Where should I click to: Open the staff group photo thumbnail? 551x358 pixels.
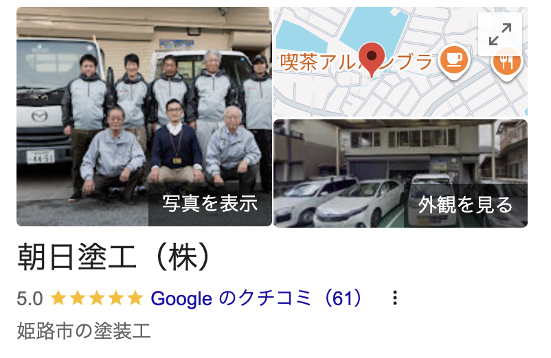(144, 117)
